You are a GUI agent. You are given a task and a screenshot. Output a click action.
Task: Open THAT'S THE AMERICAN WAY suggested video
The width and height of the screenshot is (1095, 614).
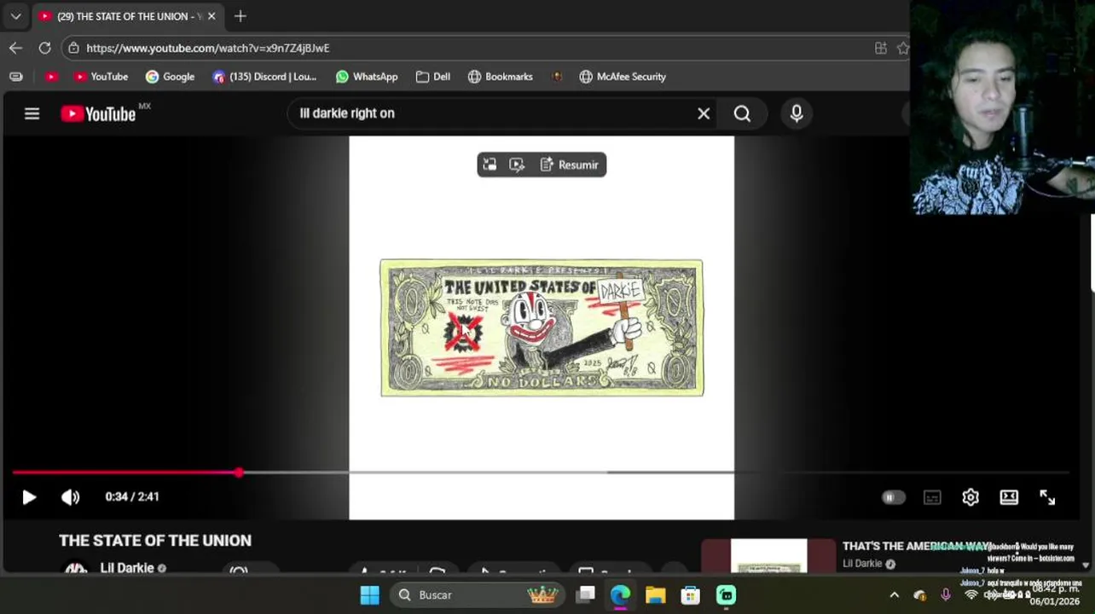pos(916,547)
